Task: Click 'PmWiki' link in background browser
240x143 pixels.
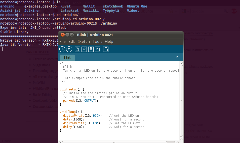Action: (x=39, y=83)
